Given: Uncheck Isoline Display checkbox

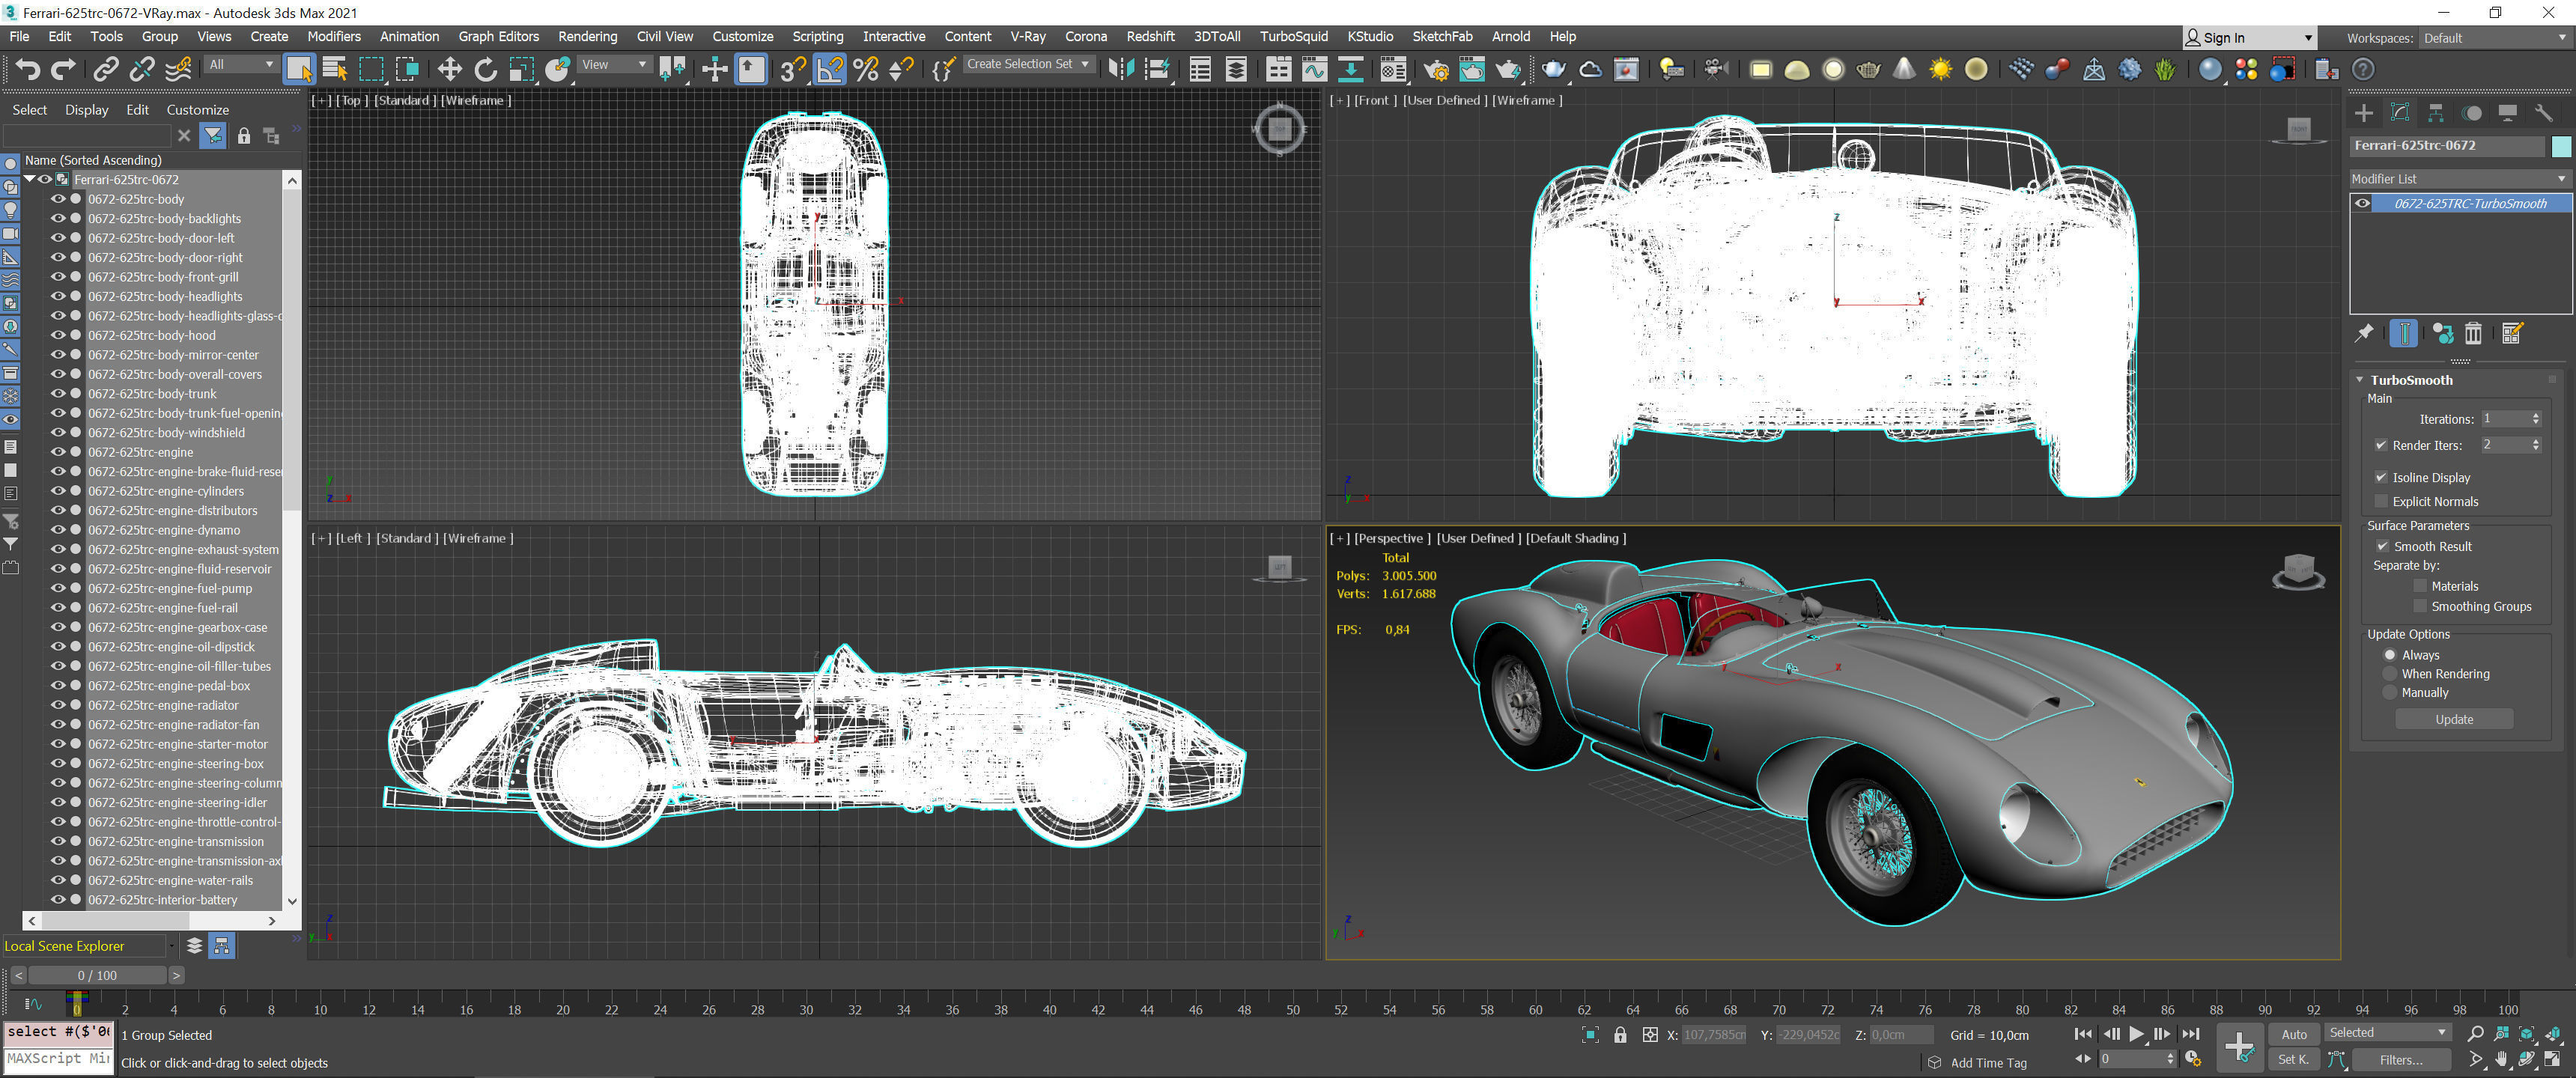Looking at the screenshot, I should (x=2381, y=477).
